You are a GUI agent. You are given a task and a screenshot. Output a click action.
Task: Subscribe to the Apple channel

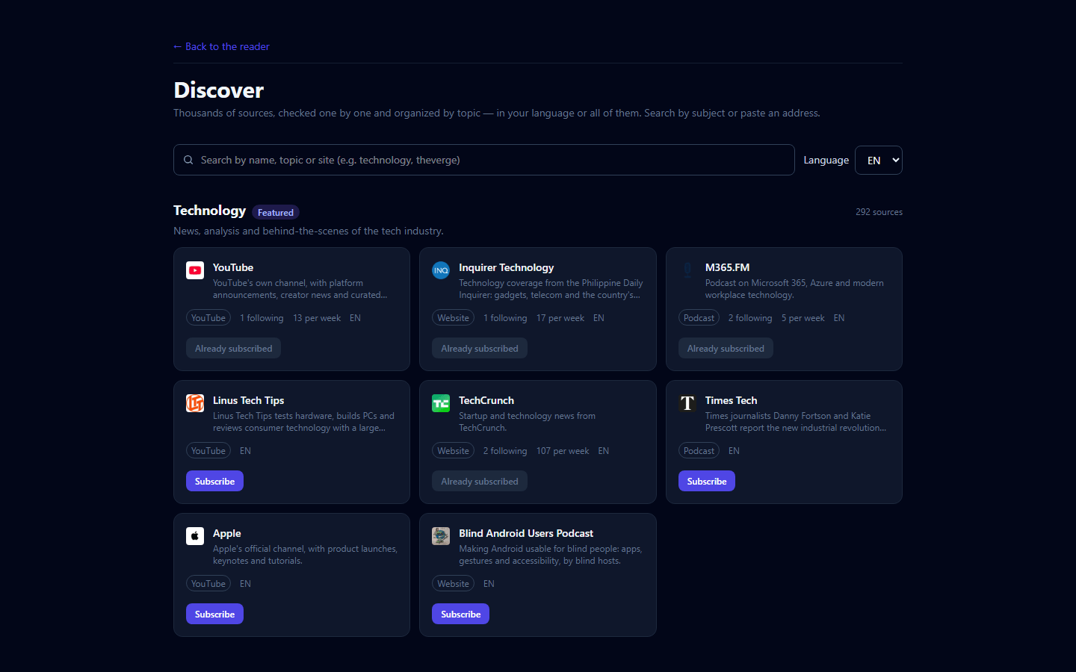(x=214, y=615)
